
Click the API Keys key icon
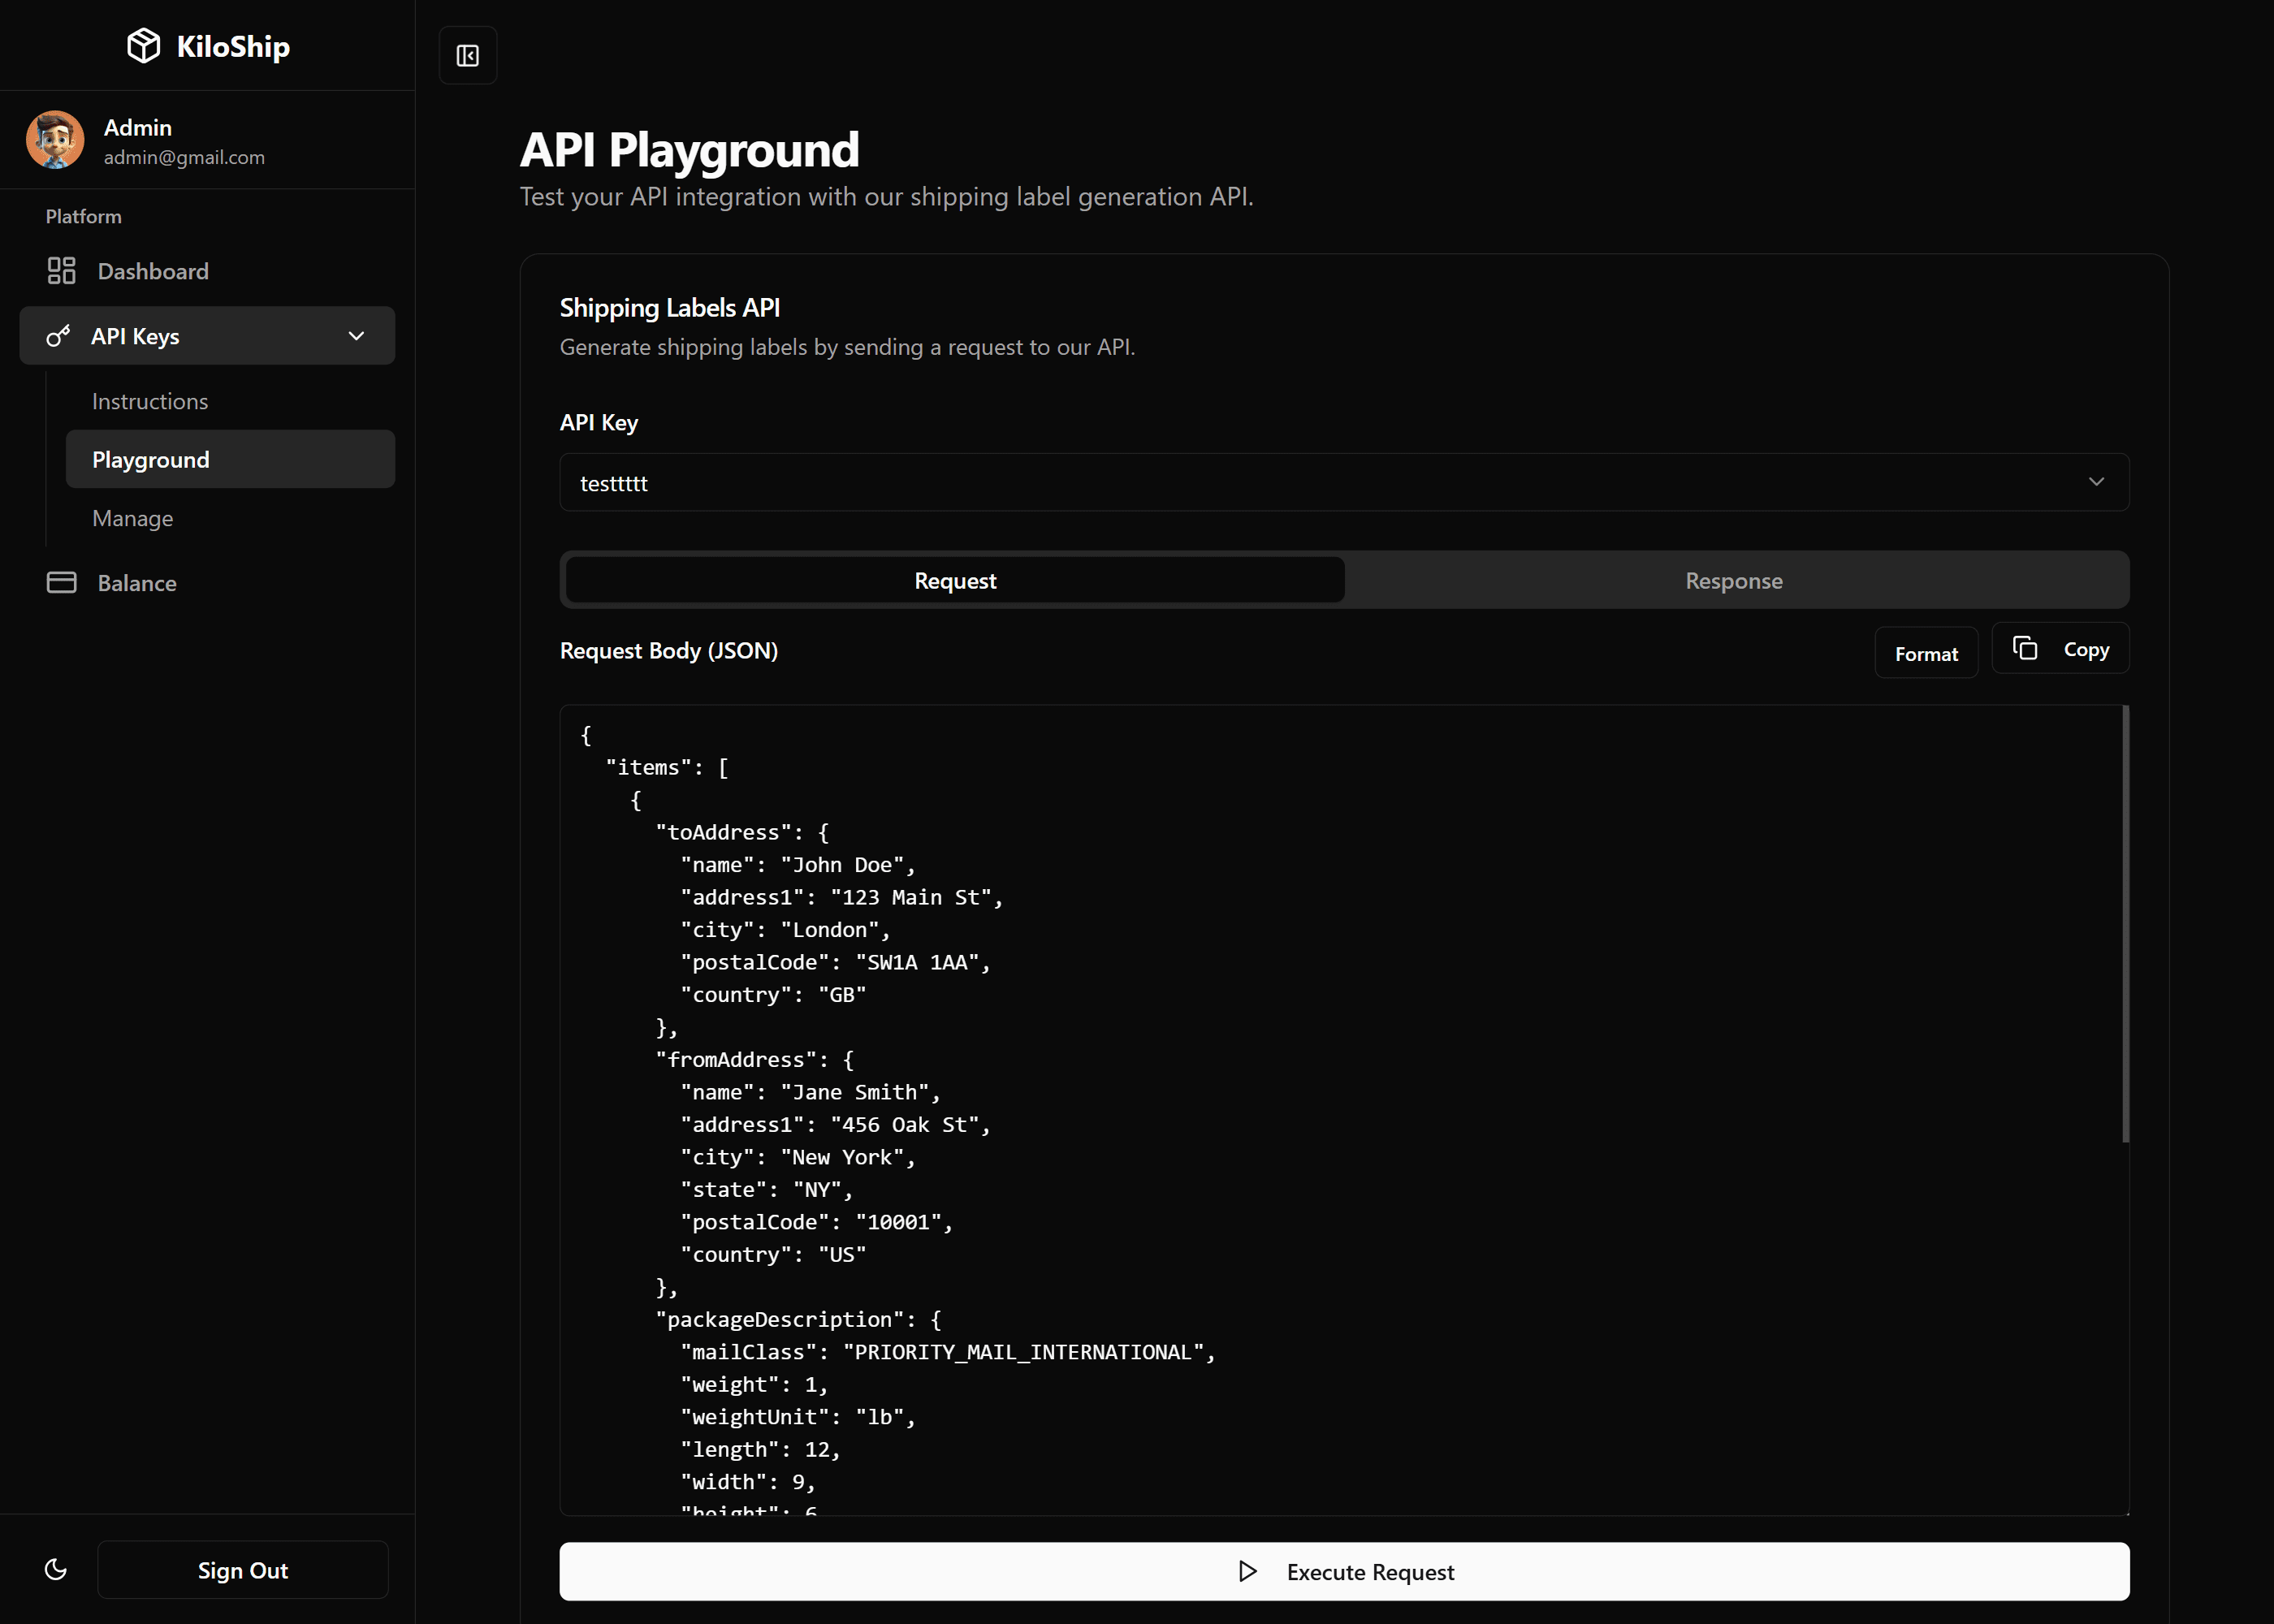[58, 336]
